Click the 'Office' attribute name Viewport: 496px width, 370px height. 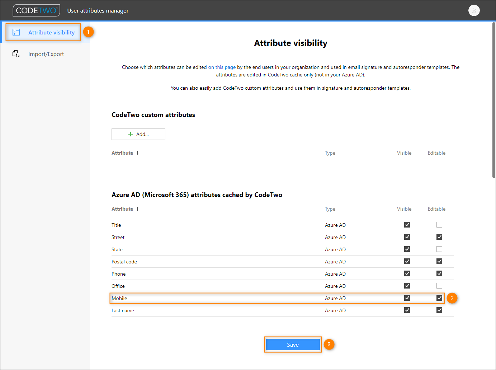pos(118,286)
